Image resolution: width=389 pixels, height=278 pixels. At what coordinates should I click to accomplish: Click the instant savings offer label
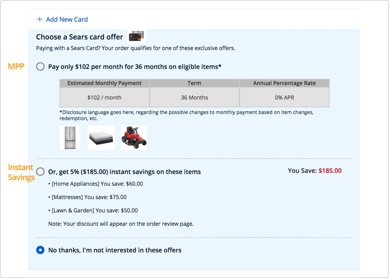(x=124, y=172)
